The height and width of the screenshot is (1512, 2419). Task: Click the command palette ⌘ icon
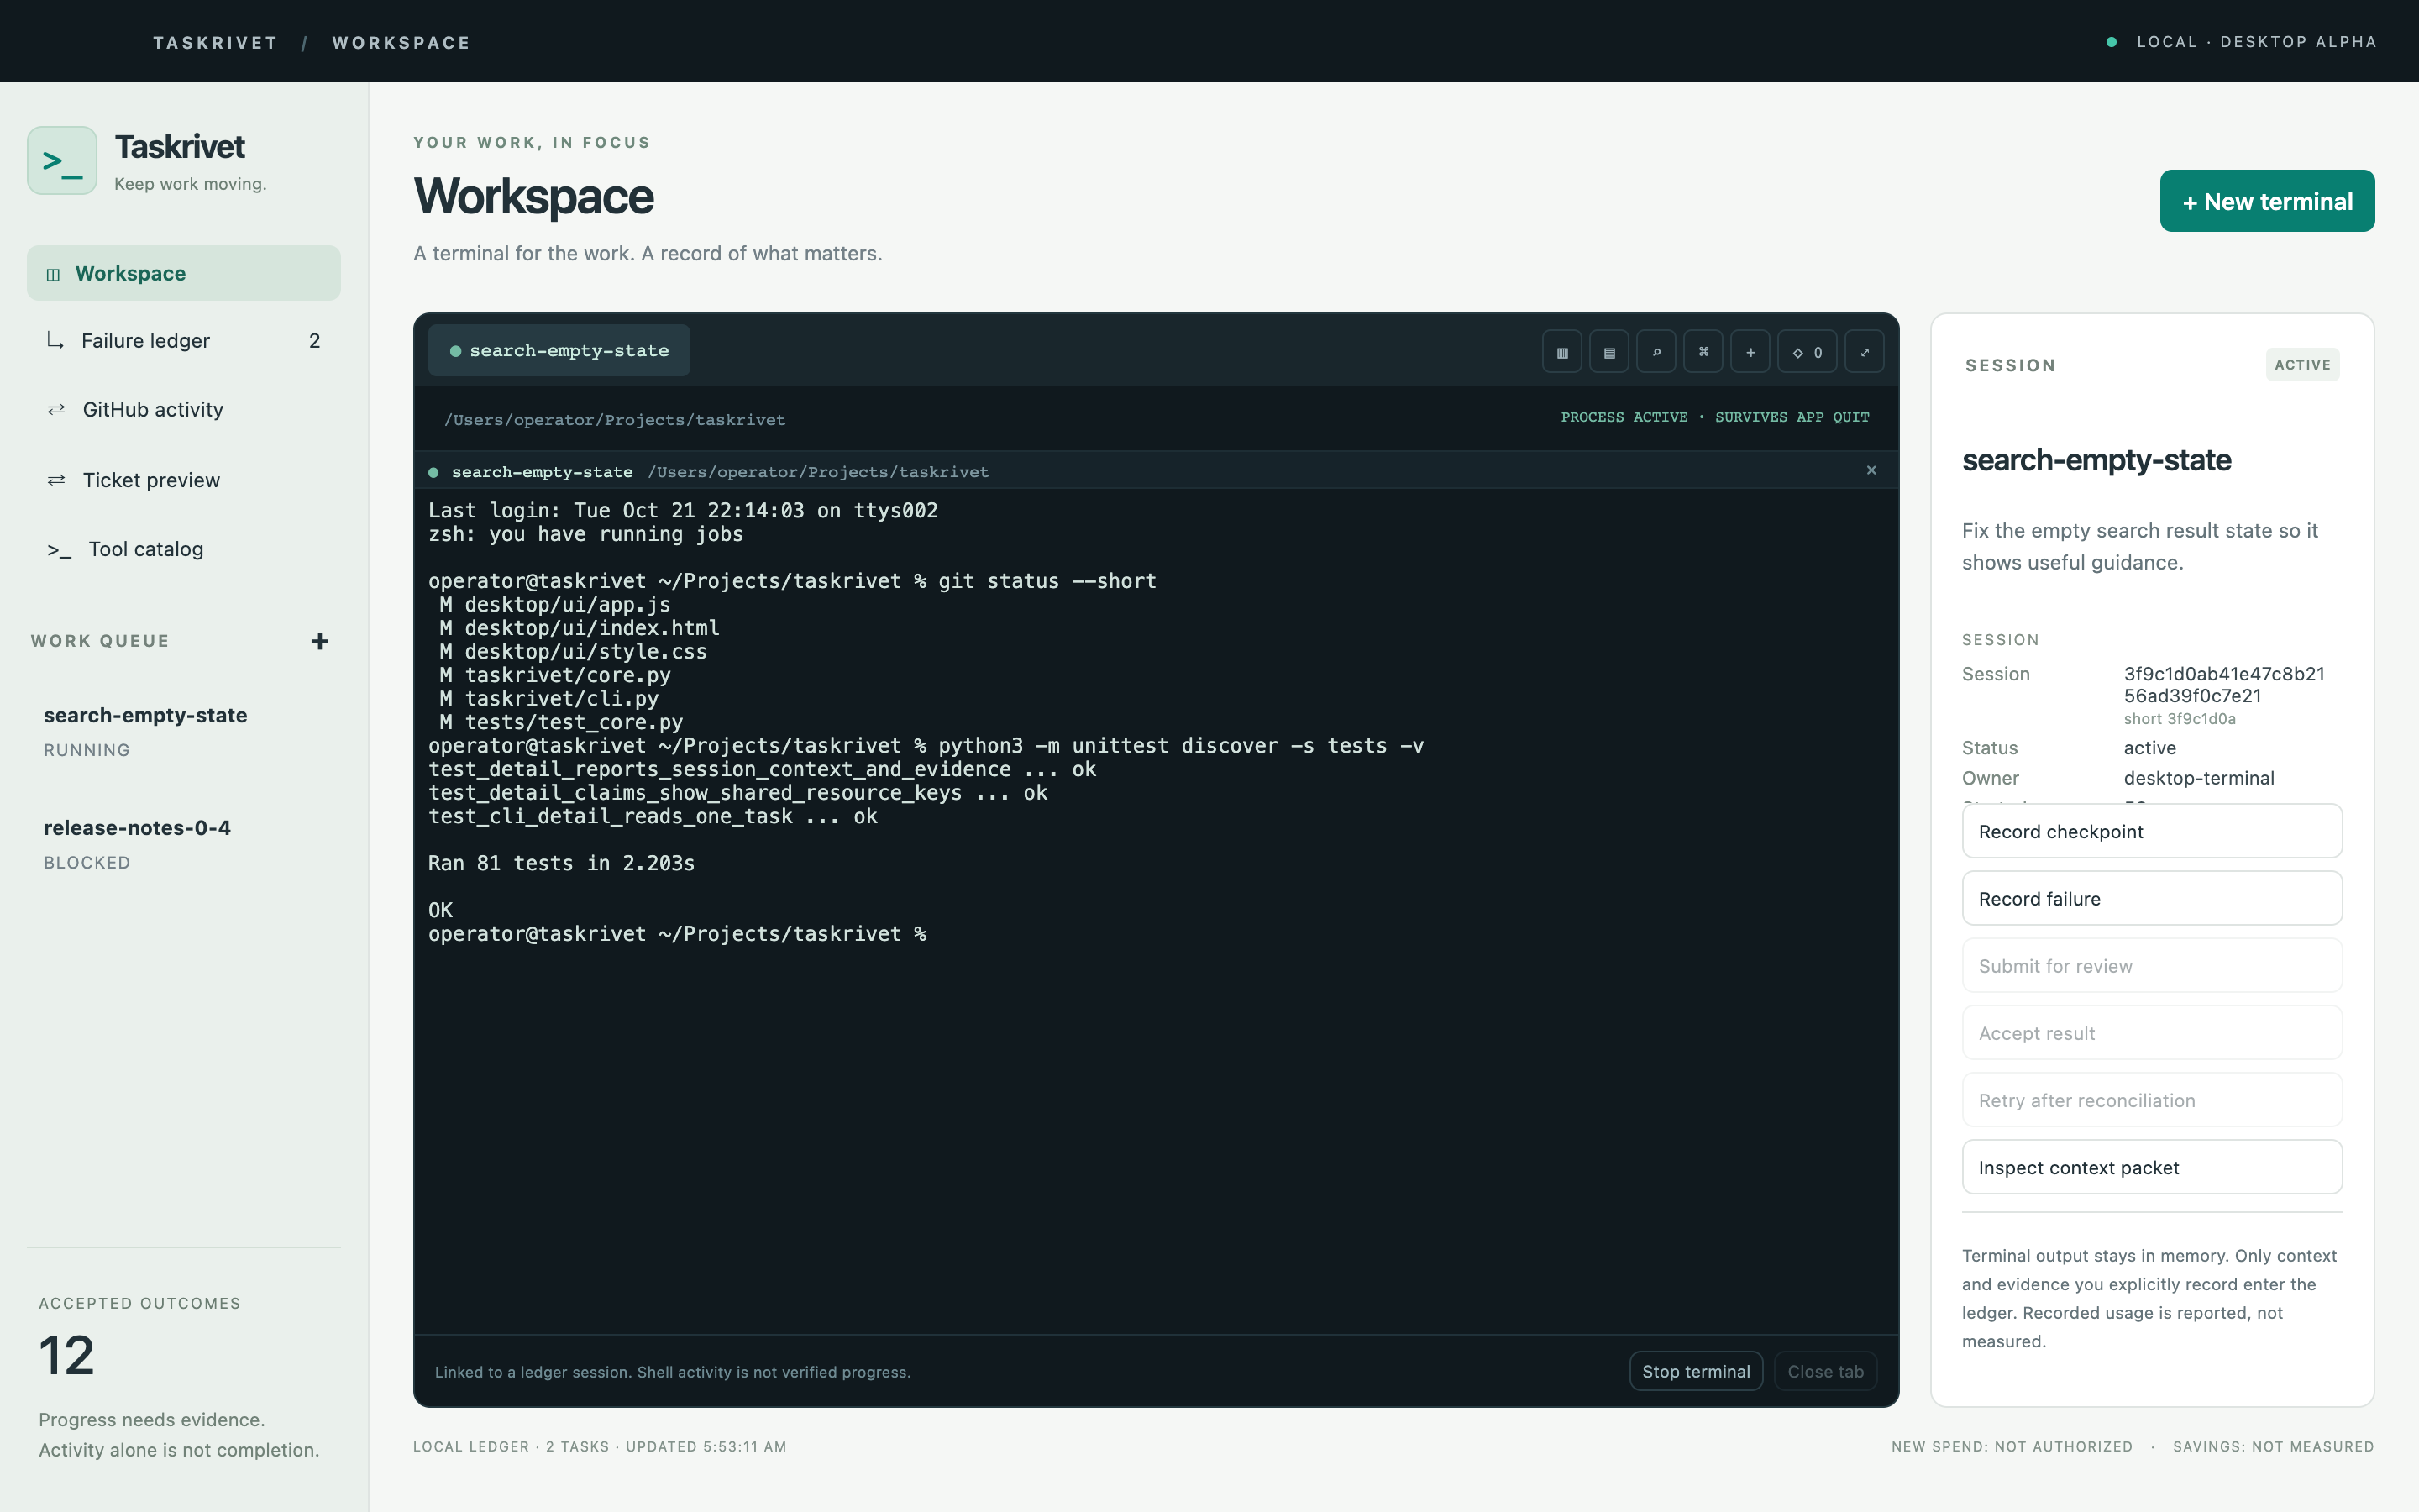coord(1703,352)
